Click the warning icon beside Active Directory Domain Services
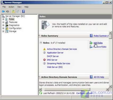The width and height of the screenshot is (113, 100). (x=44, y=49)
